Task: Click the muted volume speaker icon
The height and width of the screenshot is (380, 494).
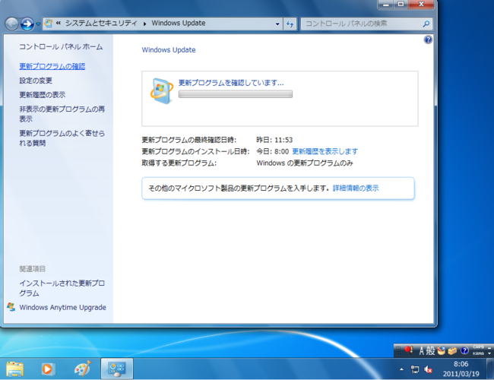Action: [x=428, y=369]
